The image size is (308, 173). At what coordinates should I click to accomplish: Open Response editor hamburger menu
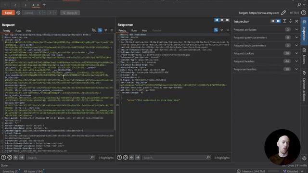228,30
